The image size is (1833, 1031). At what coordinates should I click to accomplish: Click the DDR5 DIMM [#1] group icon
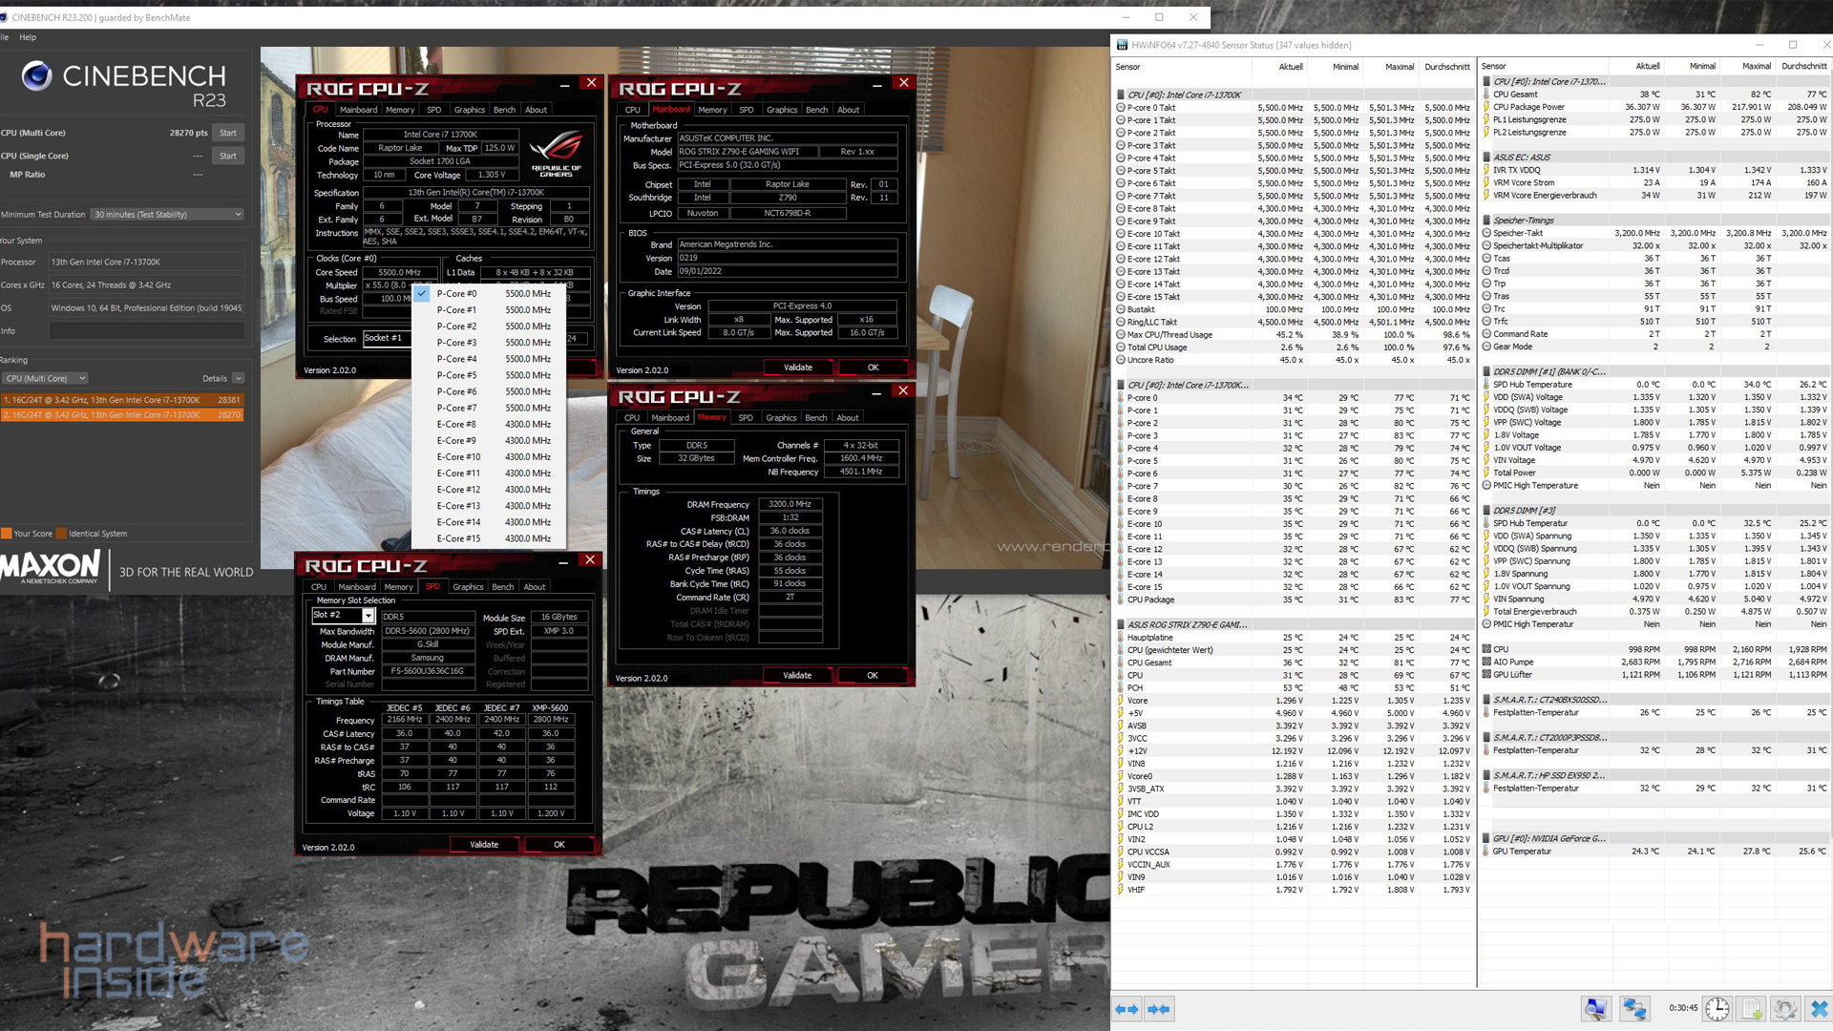tap(1486, 372)
